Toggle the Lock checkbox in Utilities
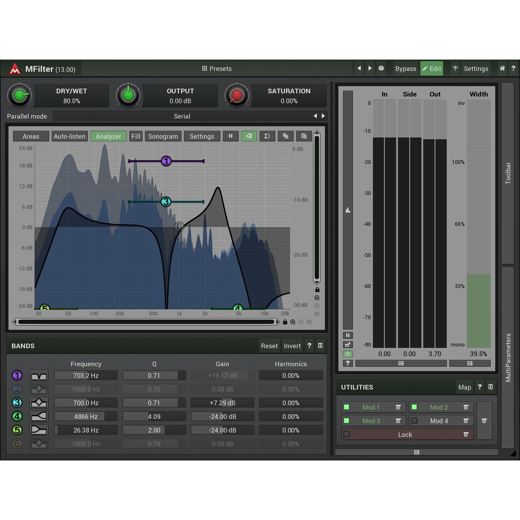Viewport: 520px width, 520px height. click(346, 434)
